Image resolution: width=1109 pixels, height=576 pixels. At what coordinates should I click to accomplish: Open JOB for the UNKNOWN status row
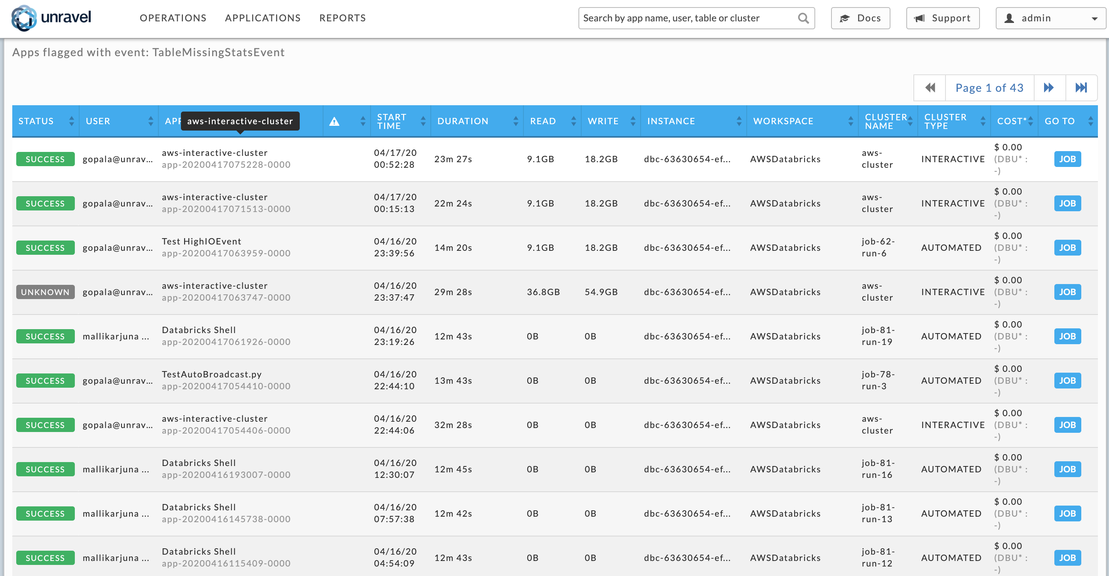1067,292
